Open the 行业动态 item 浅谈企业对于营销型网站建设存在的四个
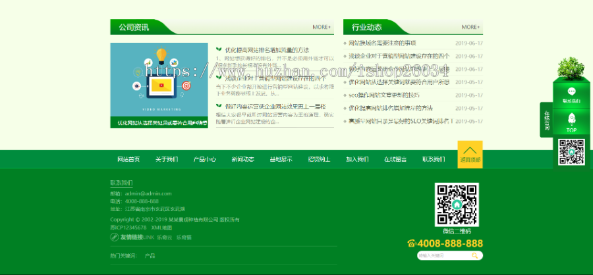The height and width of the screenshot is (275, 593). [399, 57]
